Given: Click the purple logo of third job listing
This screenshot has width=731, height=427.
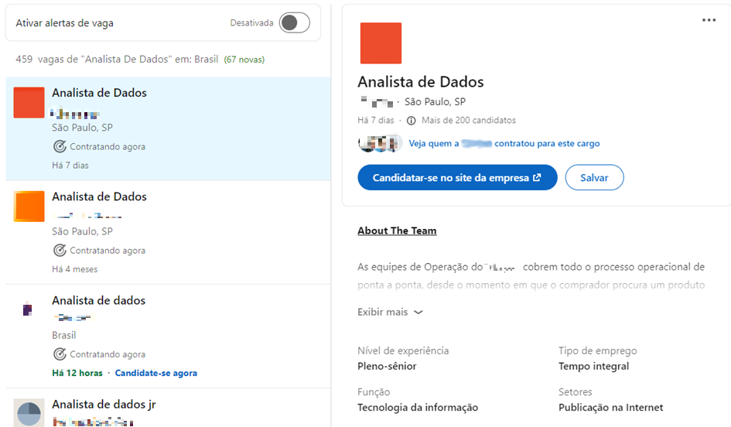Looking at the screenshot, I should coord(28,310).
